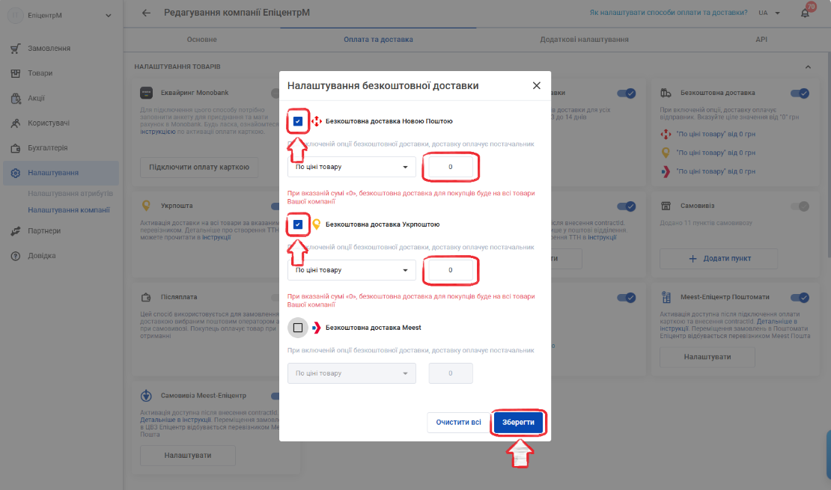Switch to the Додаткові налаштування tab
Image resolution: width=831 pixels, height=490 pixels.
pos(584,39)
